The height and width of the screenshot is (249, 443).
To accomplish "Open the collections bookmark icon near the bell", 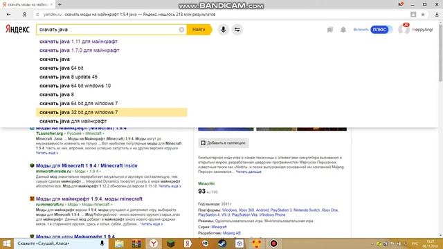I will (x=329, y=30).
